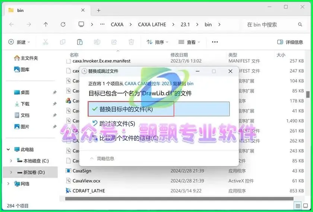Screen dimensions: 313x212
Task: Click the forward navigation arrow
Action: pos(29,25)
